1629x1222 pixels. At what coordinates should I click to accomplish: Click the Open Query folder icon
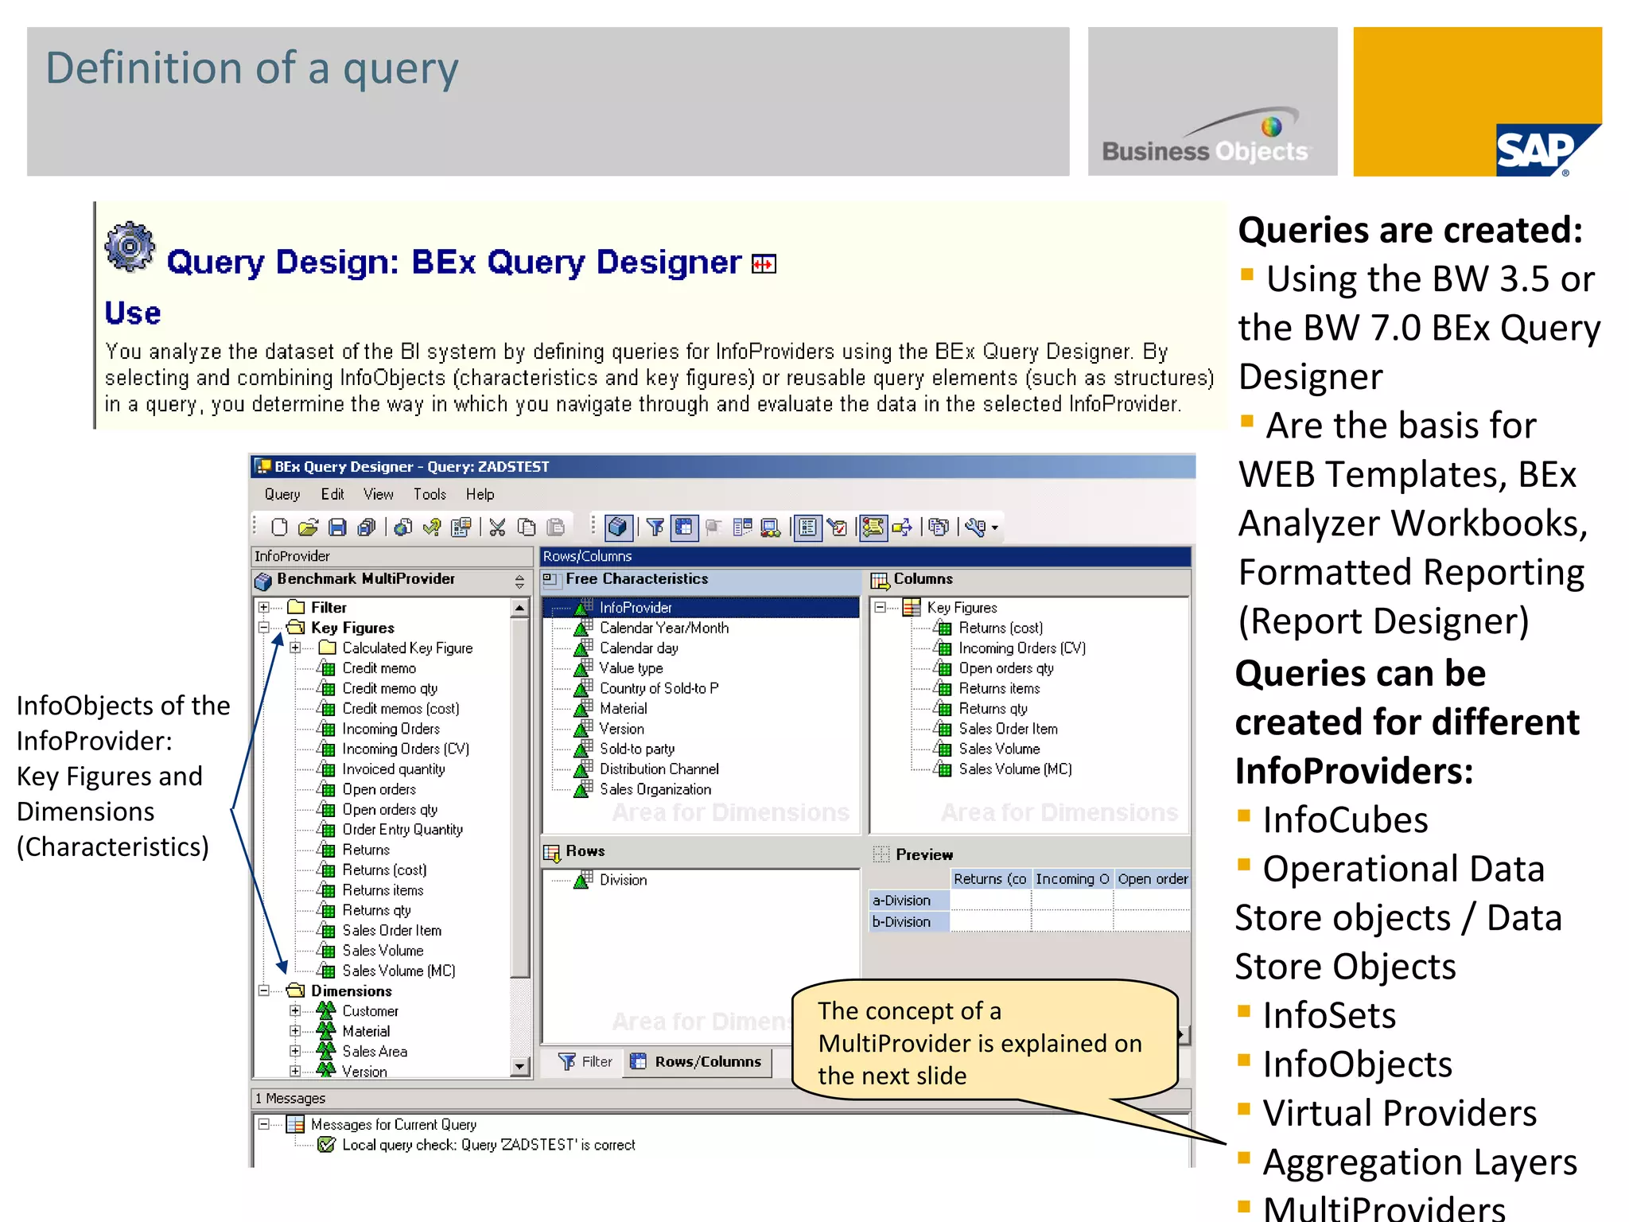pyautogui.click(x=308, y=527)
